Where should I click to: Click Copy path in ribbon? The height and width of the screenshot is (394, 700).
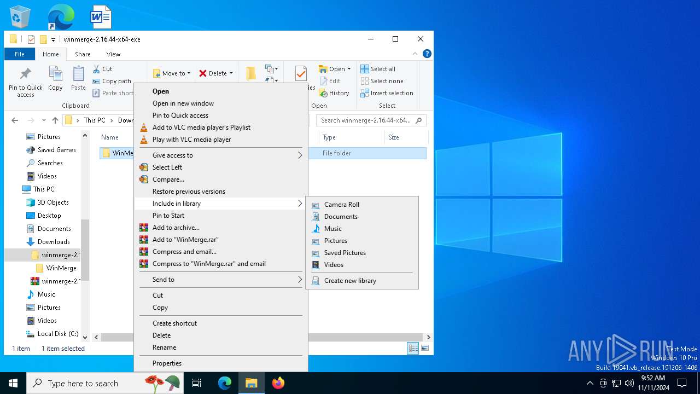coord(112,81)
